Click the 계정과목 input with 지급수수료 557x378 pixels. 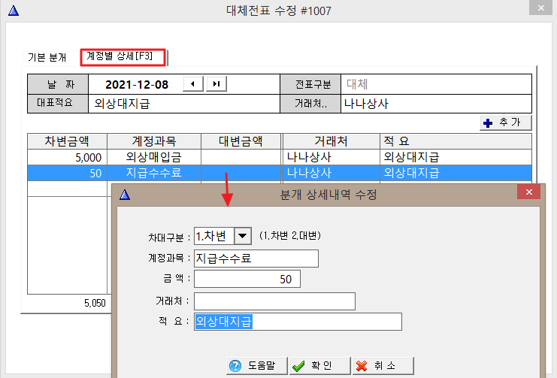[256, 259]
